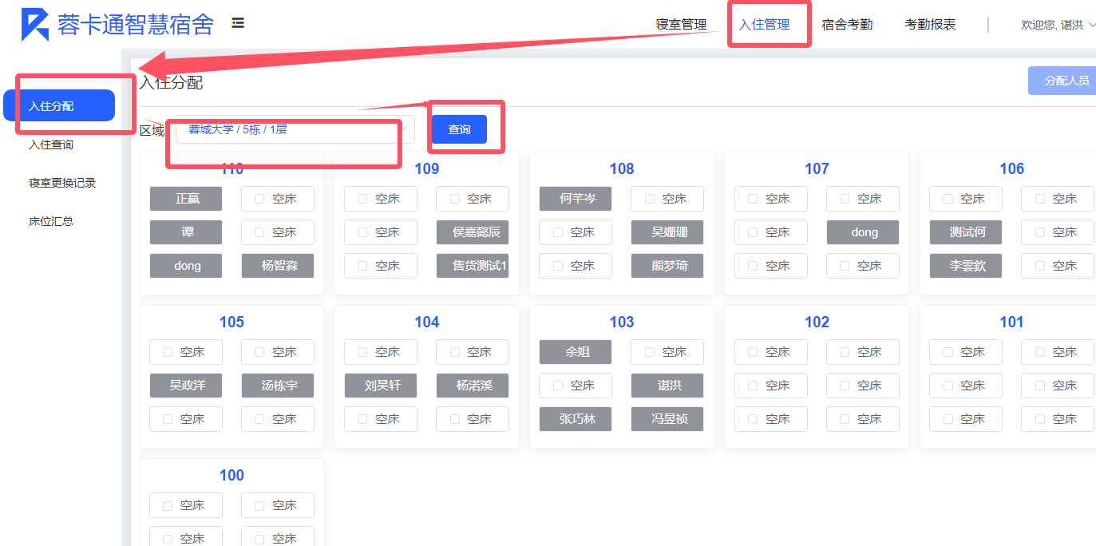
Task: Toggle the sidebar collapse hamburger icon
Action: tap(238, 23)
